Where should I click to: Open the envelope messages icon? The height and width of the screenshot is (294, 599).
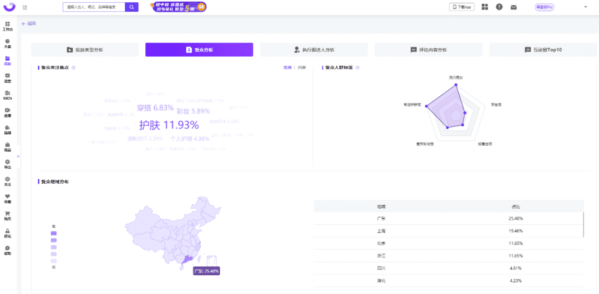point(514,7)
